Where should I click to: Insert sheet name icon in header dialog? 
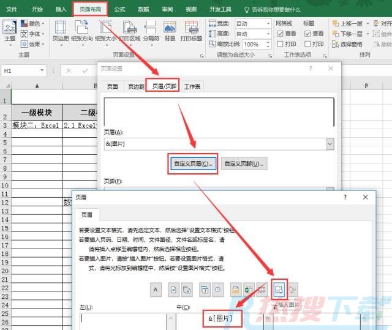(262, 290)
